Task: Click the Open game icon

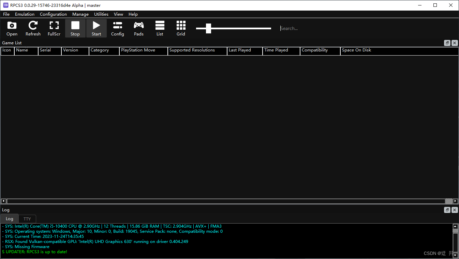Action: [x=12, y=28]
